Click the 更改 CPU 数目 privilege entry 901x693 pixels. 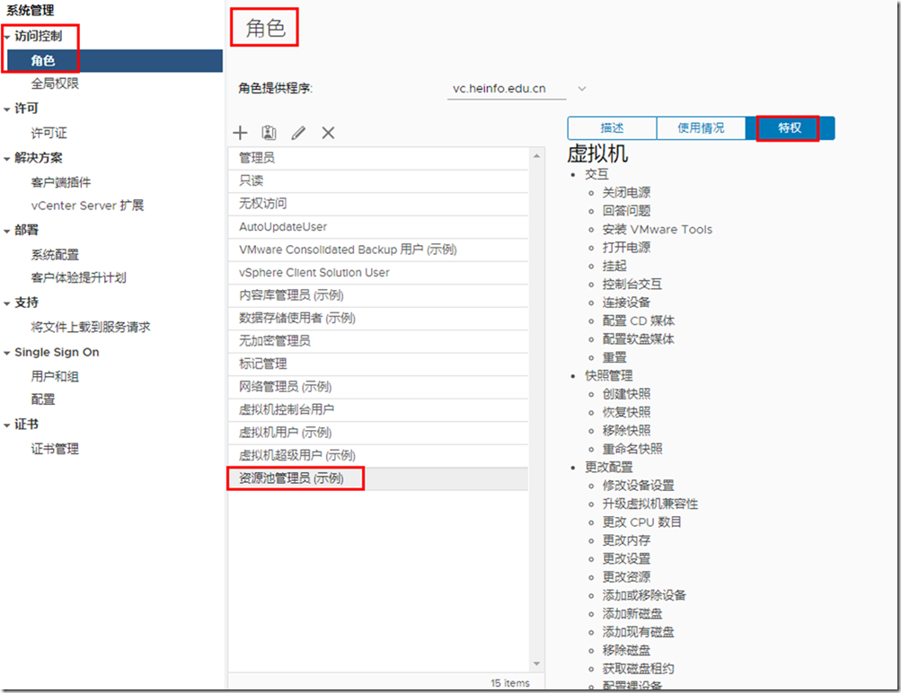click(x=642, y=522)
